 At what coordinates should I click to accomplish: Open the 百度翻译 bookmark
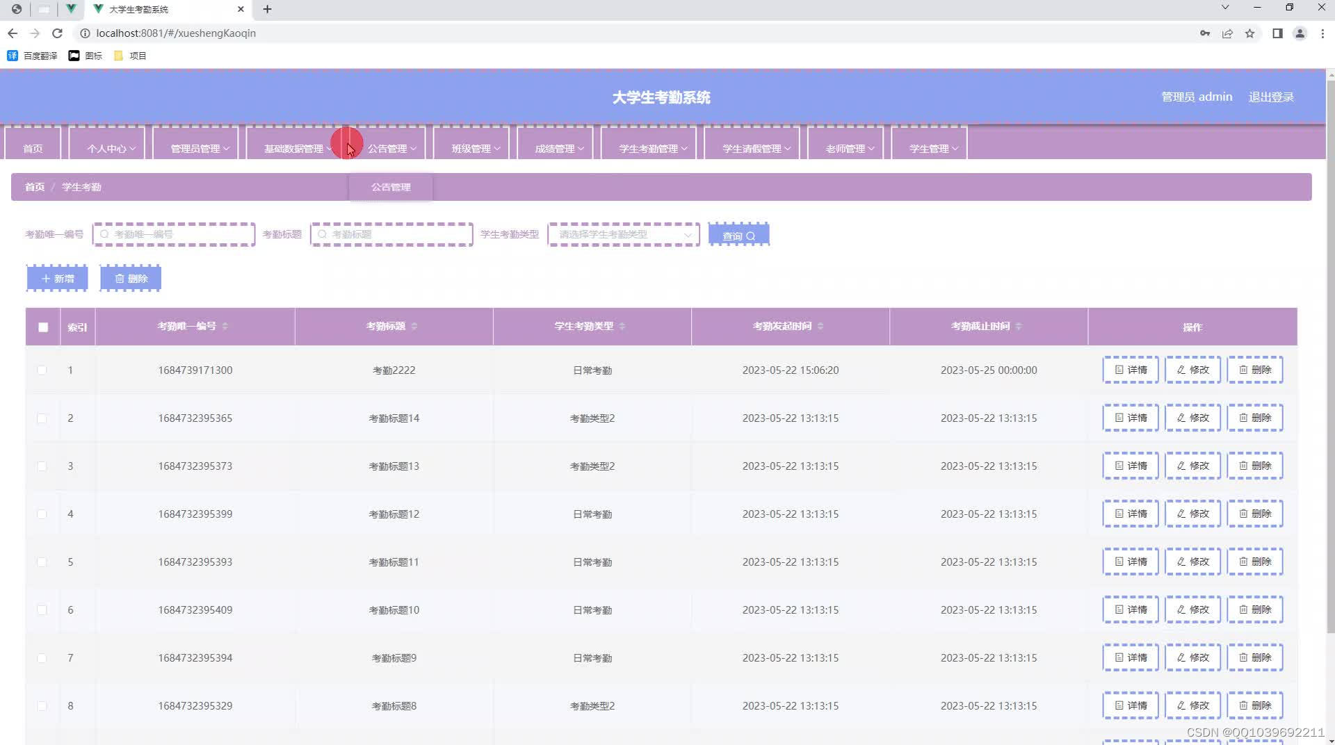pos(32,56)
